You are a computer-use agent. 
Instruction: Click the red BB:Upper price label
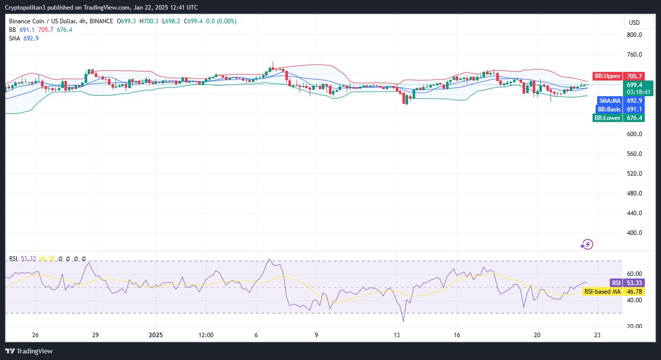point(607,76)
